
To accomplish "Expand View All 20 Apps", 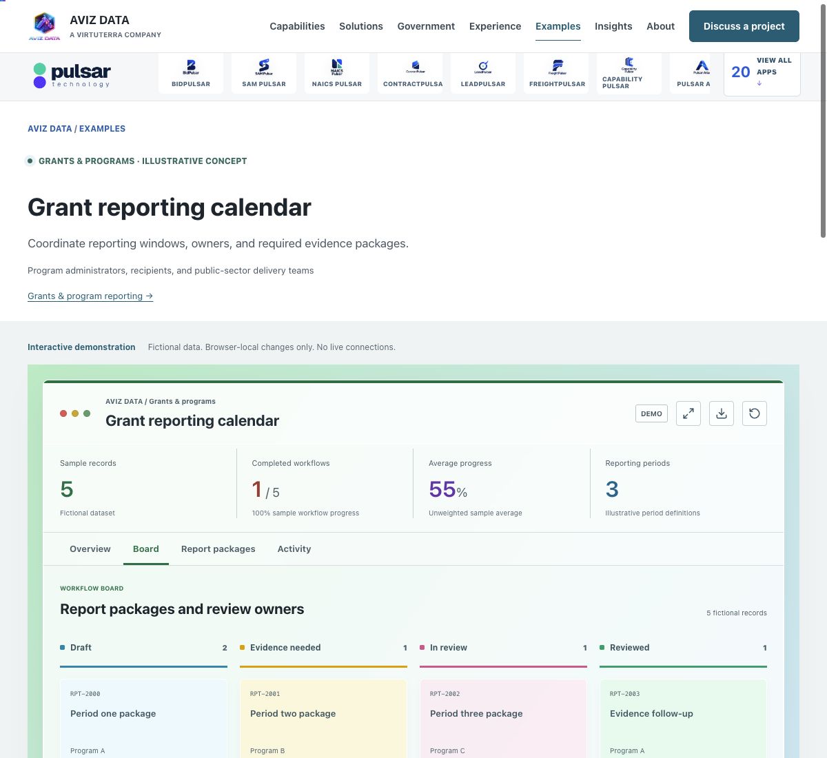I will [x=762, y=73].
